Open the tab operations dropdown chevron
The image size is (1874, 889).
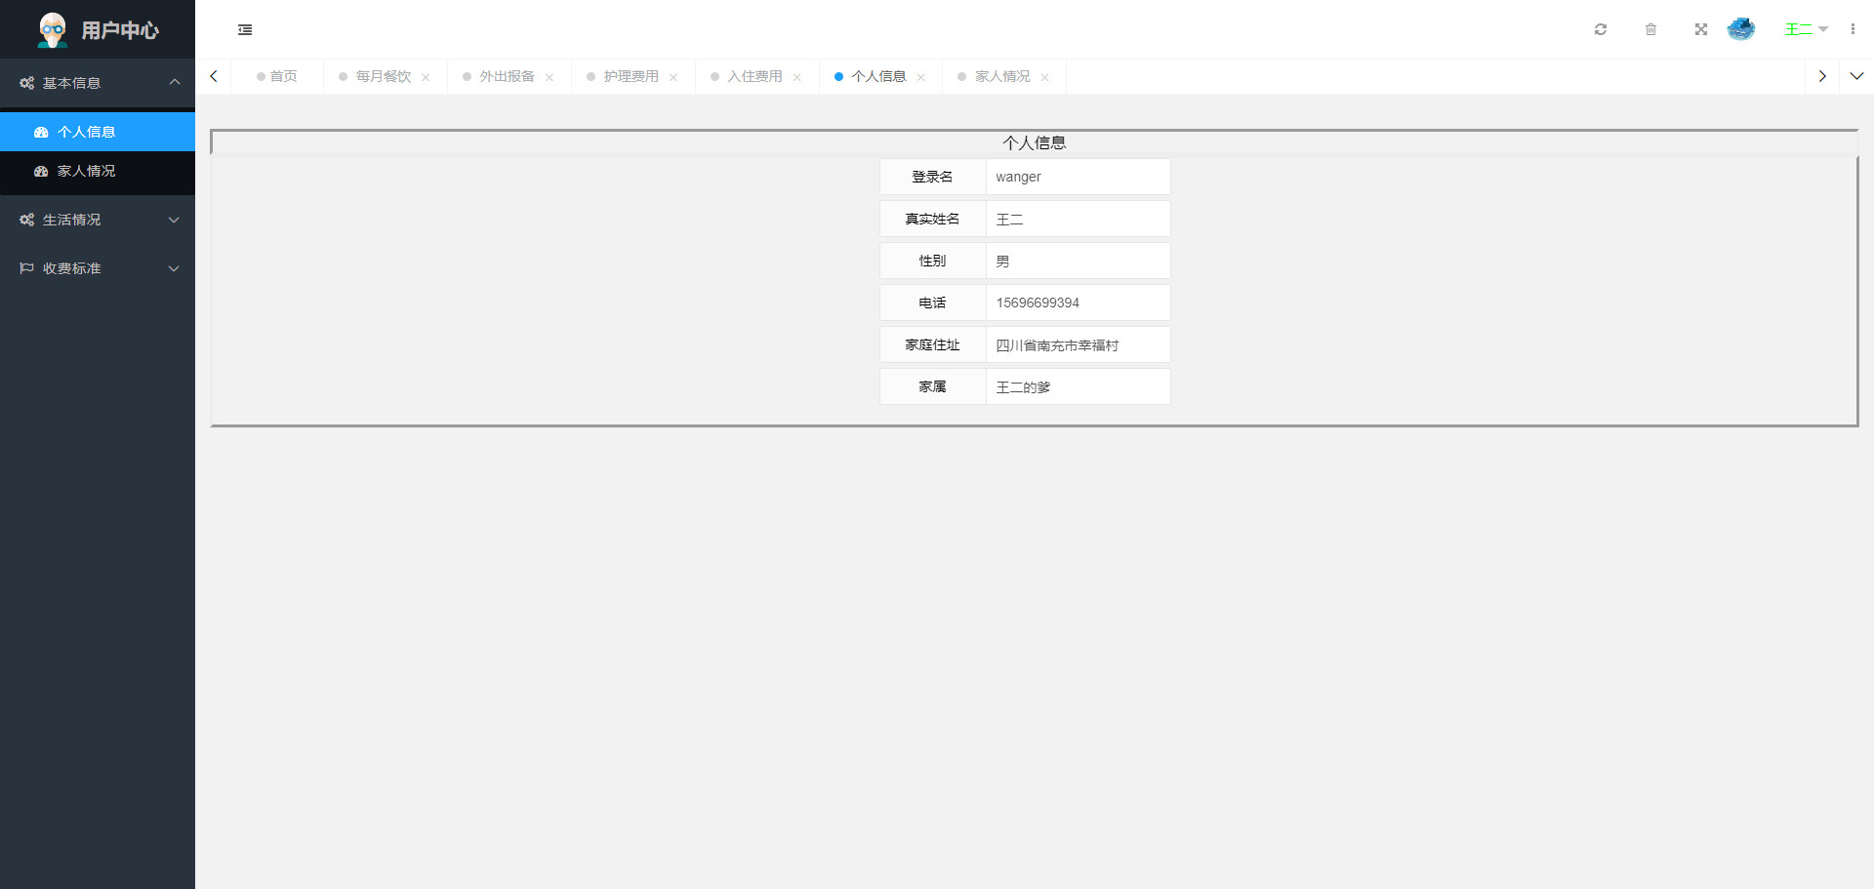(x=1856, y=76)
